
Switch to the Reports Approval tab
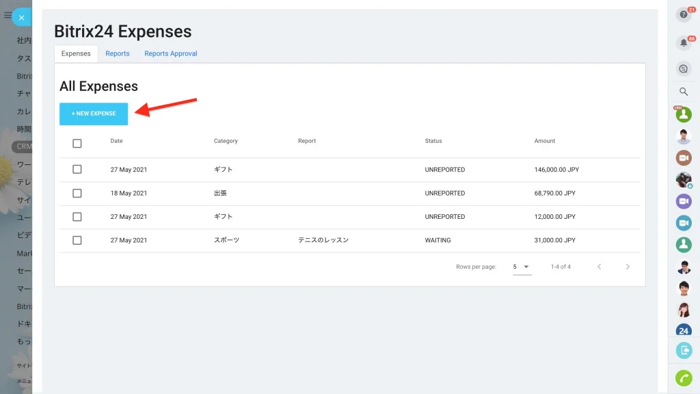tap(170, 53)
